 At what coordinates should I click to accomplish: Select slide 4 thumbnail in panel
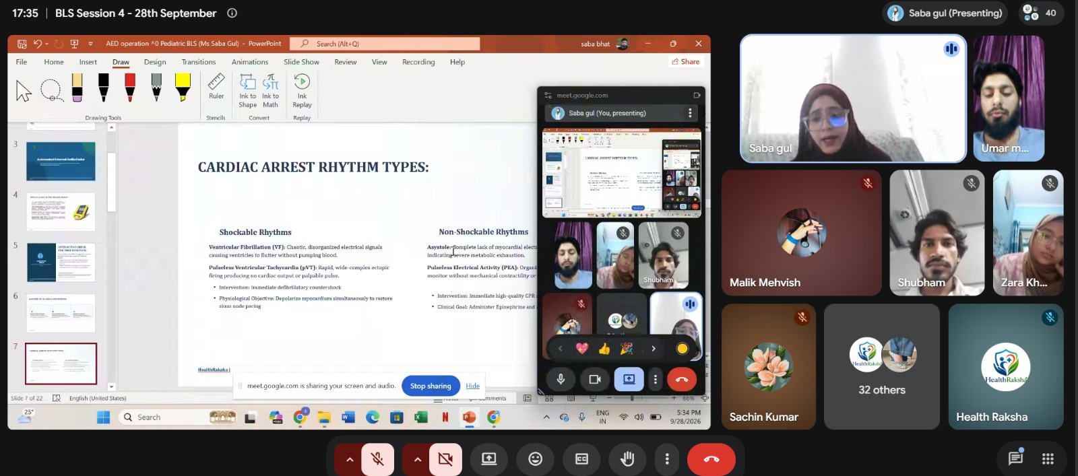click(x=61, y=211)
